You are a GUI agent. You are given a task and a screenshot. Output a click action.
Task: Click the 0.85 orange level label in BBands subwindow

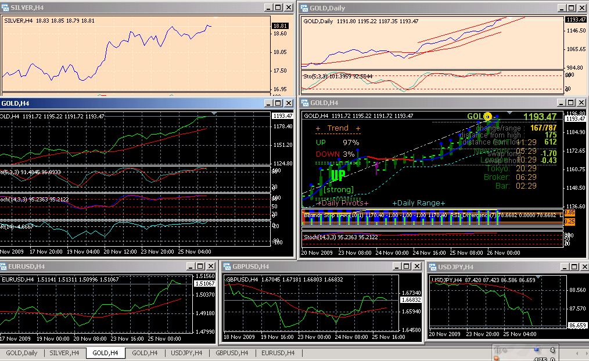569,213
